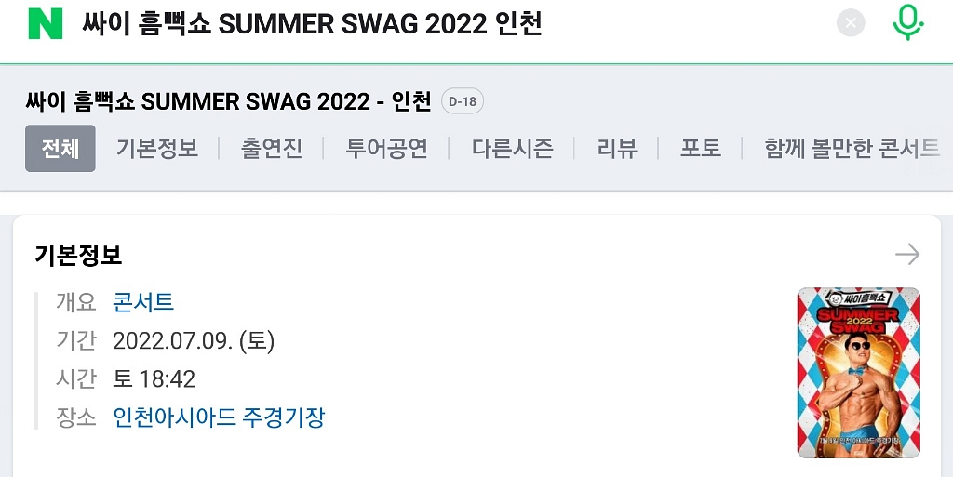Click the 2022.07.09. (토) date text
This screenshot has width=953, height=477.
pos(194,340)
